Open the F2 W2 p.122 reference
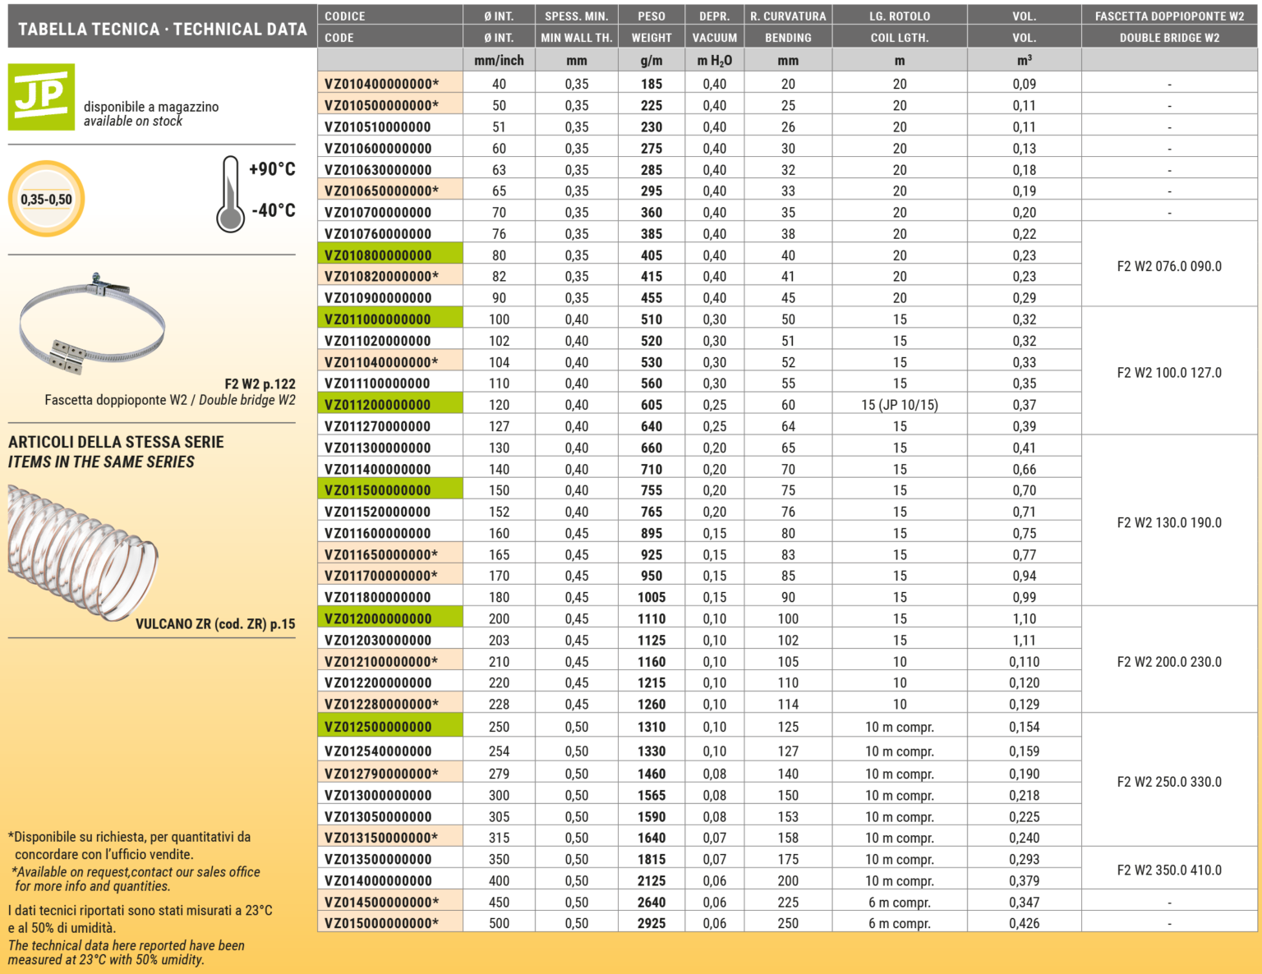The height and width of the screenshot is (974, 1262). pos(260,384)
